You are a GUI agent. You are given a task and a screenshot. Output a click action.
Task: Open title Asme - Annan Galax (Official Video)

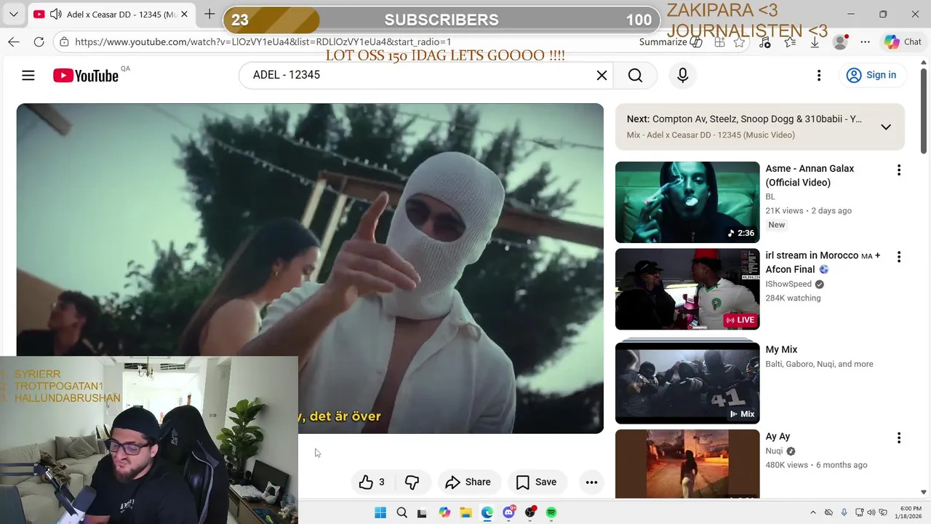810,175
